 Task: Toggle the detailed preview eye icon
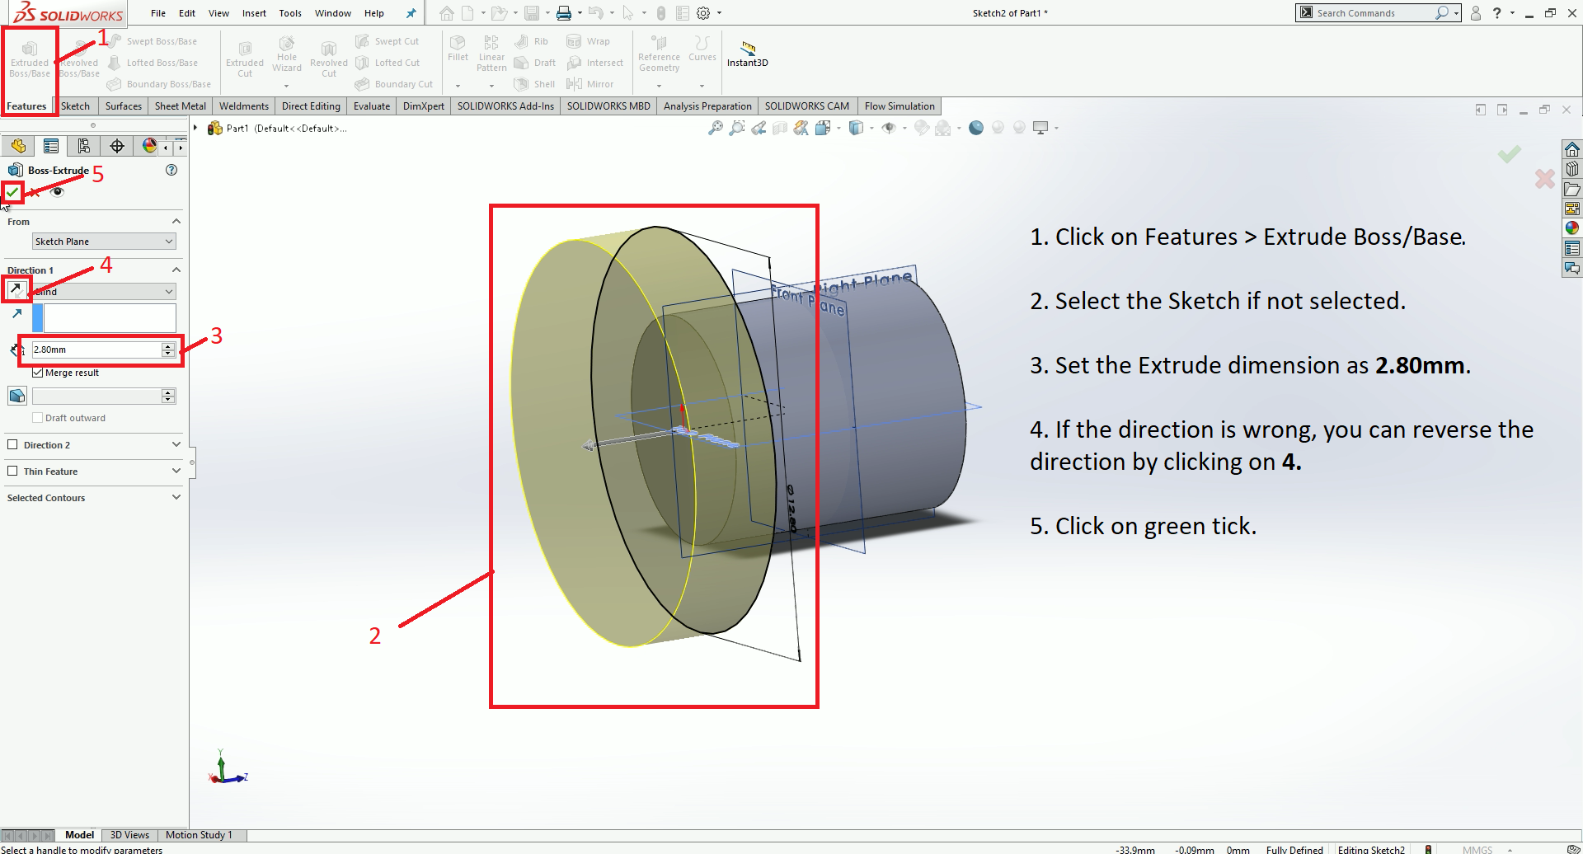[x=57, y=192]
